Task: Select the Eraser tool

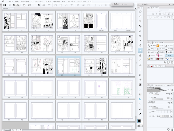Action: point(140,56)
